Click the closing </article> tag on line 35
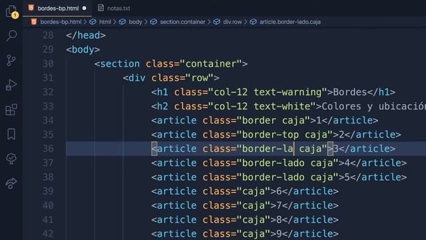Screen dimensions: 426x240 pyautogui.click(x=373, y=135)
